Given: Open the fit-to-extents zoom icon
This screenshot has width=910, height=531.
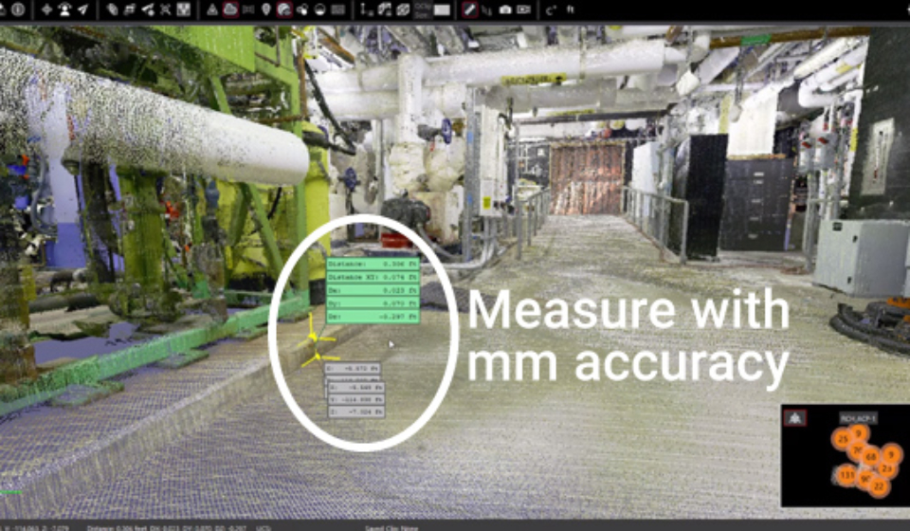Looking at the screenshot, I should tap(165, 9).
